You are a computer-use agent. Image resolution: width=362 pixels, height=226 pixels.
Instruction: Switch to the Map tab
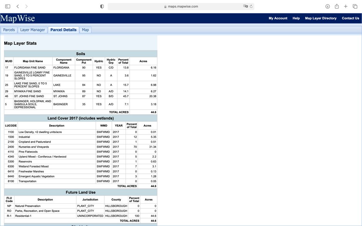pos(85,30)
